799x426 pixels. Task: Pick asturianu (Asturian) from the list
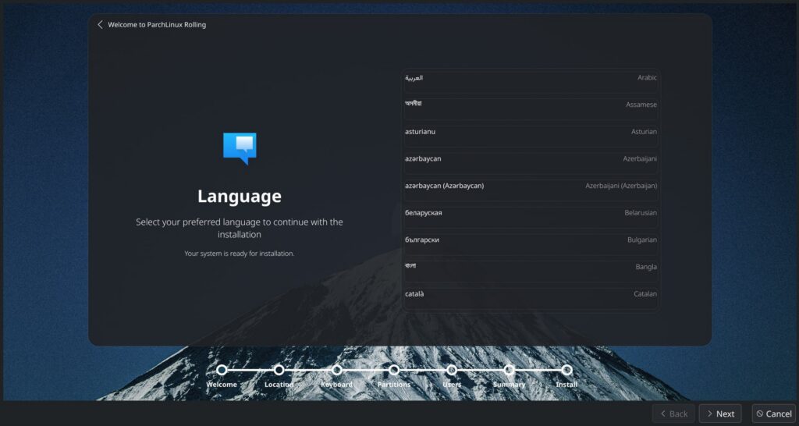(531, 136)
